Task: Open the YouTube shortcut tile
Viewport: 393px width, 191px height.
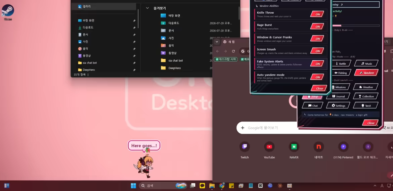Action: point(269,150)
